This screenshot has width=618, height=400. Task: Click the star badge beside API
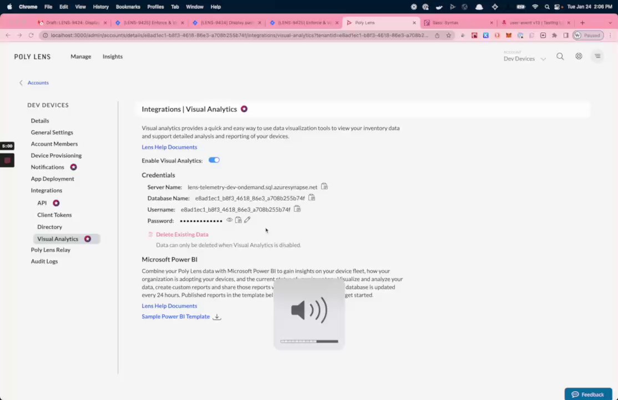pyautogui.click(x=56, y=203)
